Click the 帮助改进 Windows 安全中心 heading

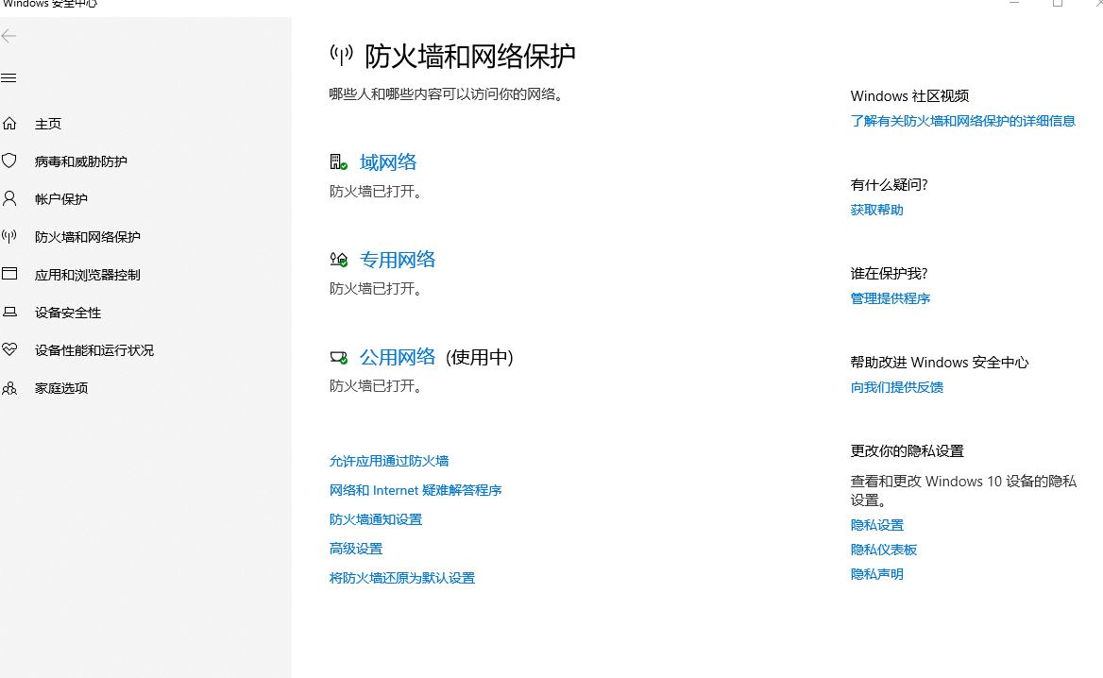[940, 363]
